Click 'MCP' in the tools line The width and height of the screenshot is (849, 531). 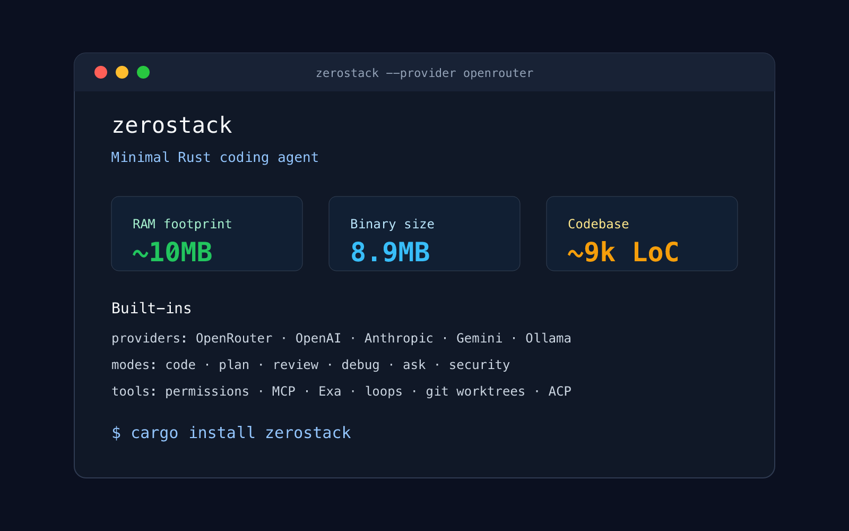283,392
